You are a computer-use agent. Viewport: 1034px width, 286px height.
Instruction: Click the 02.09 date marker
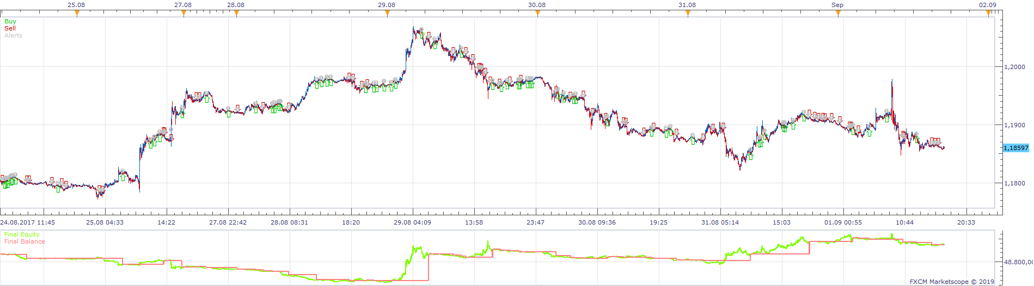[988, 14]
